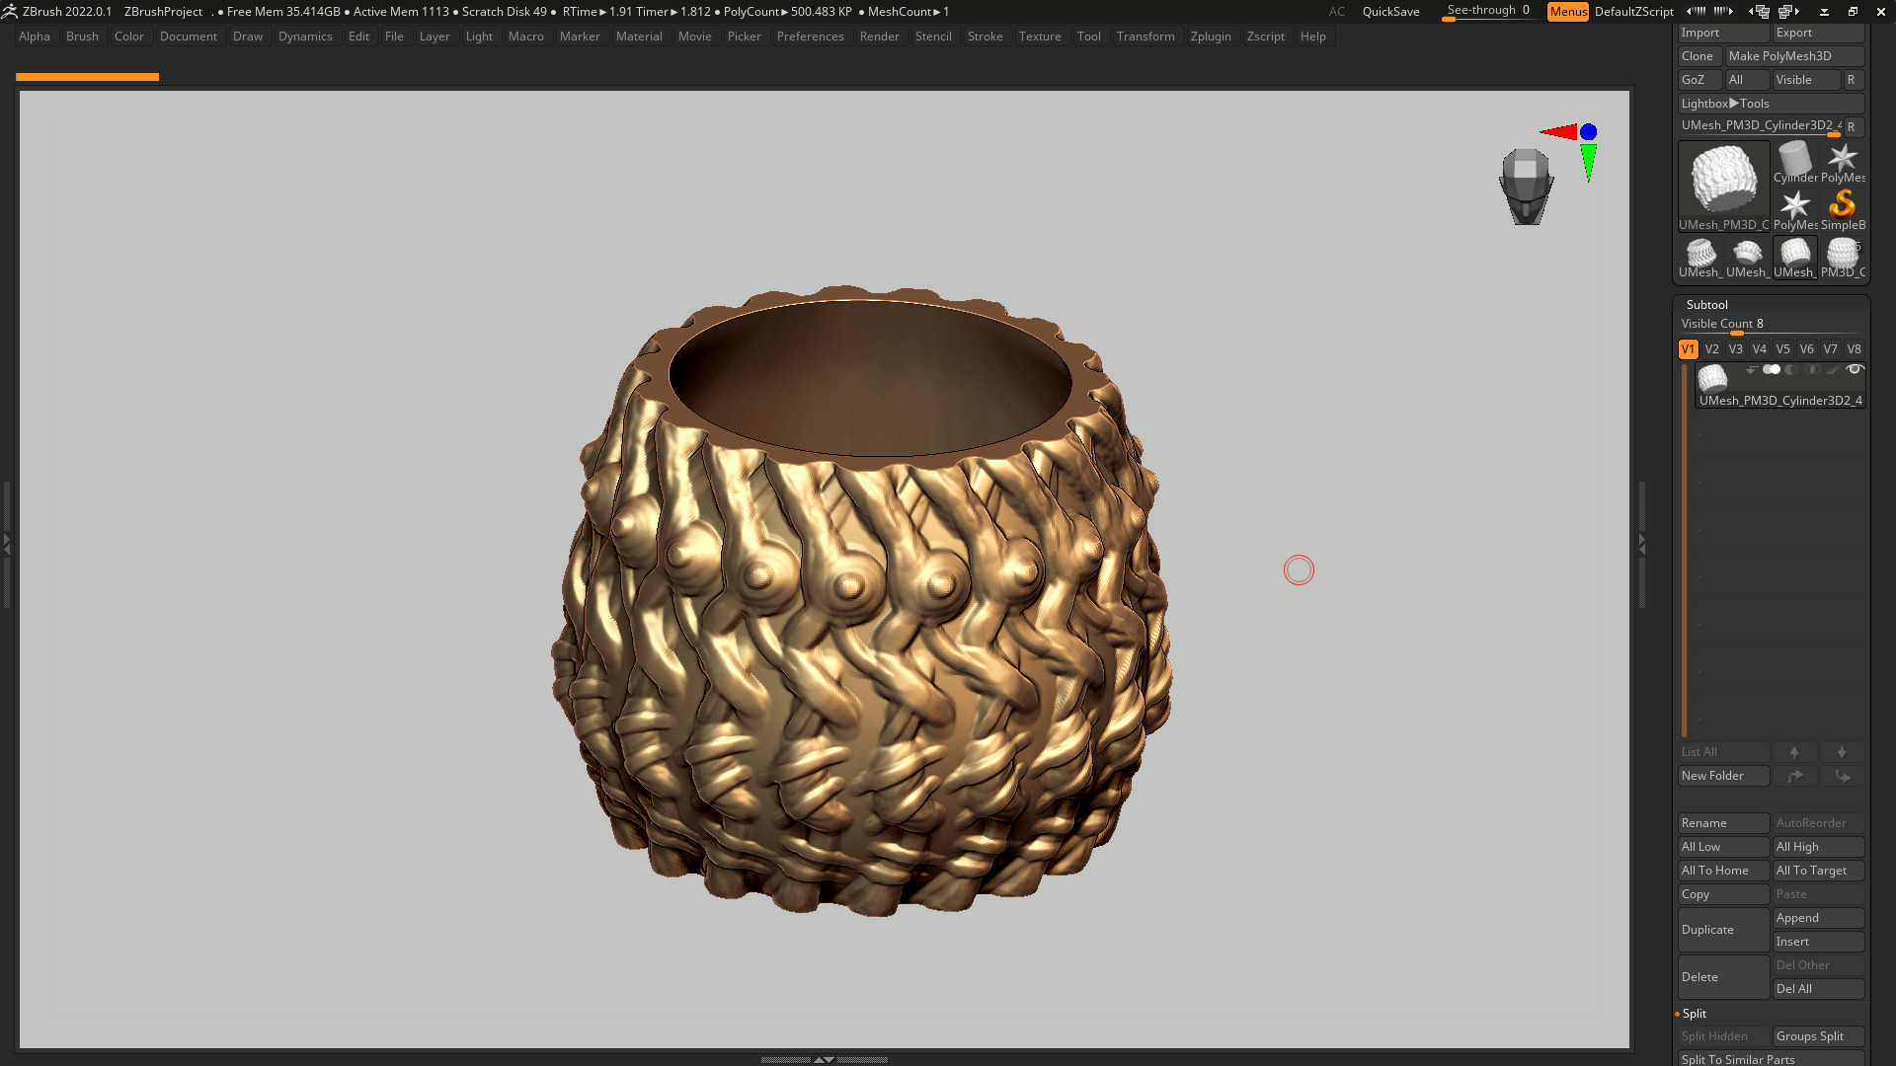The width and height of the screenshot is (1896, 1066).
Task: Select the Cylinder3D tool thumbnail
Action: (x=1794, y=162)
